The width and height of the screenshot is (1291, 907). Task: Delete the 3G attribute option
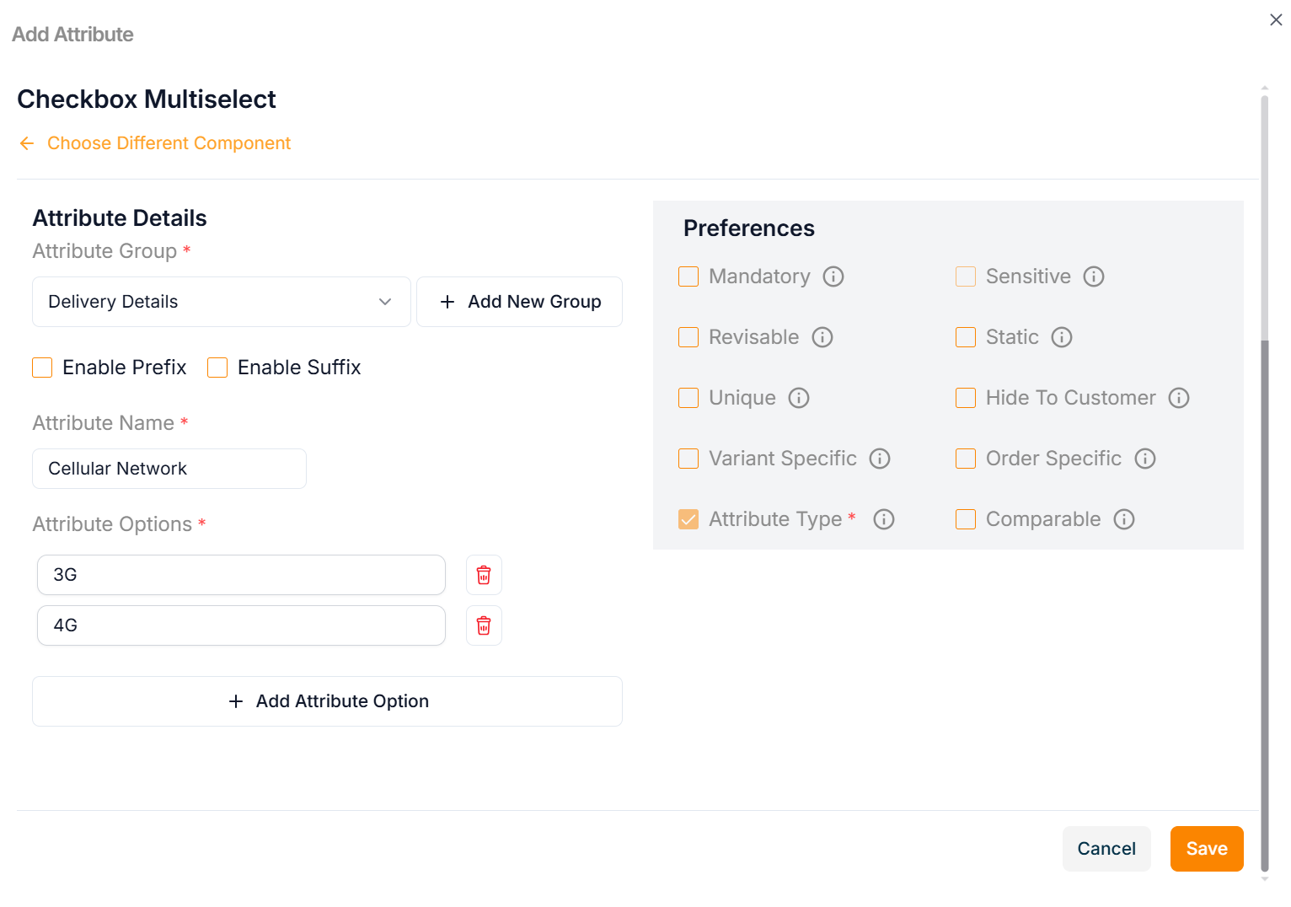tap(484, 575)
